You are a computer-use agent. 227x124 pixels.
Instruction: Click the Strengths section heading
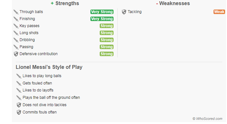pos(65,3)
